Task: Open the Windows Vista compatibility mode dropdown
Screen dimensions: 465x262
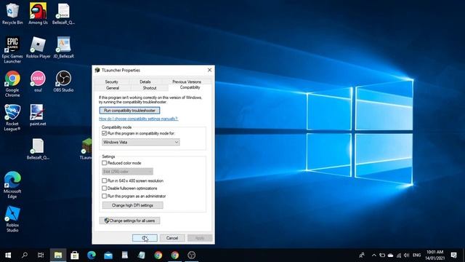Action: (141, 143)
